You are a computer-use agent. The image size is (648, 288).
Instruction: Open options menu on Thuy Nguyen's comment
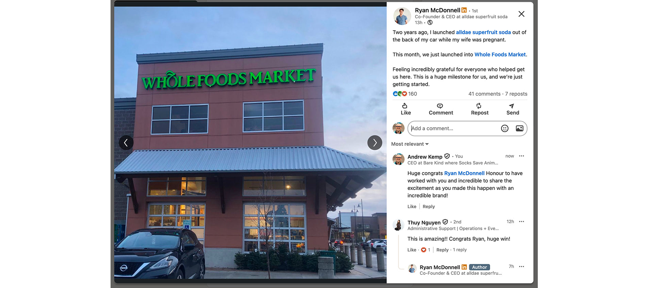[x=521, y=221]
